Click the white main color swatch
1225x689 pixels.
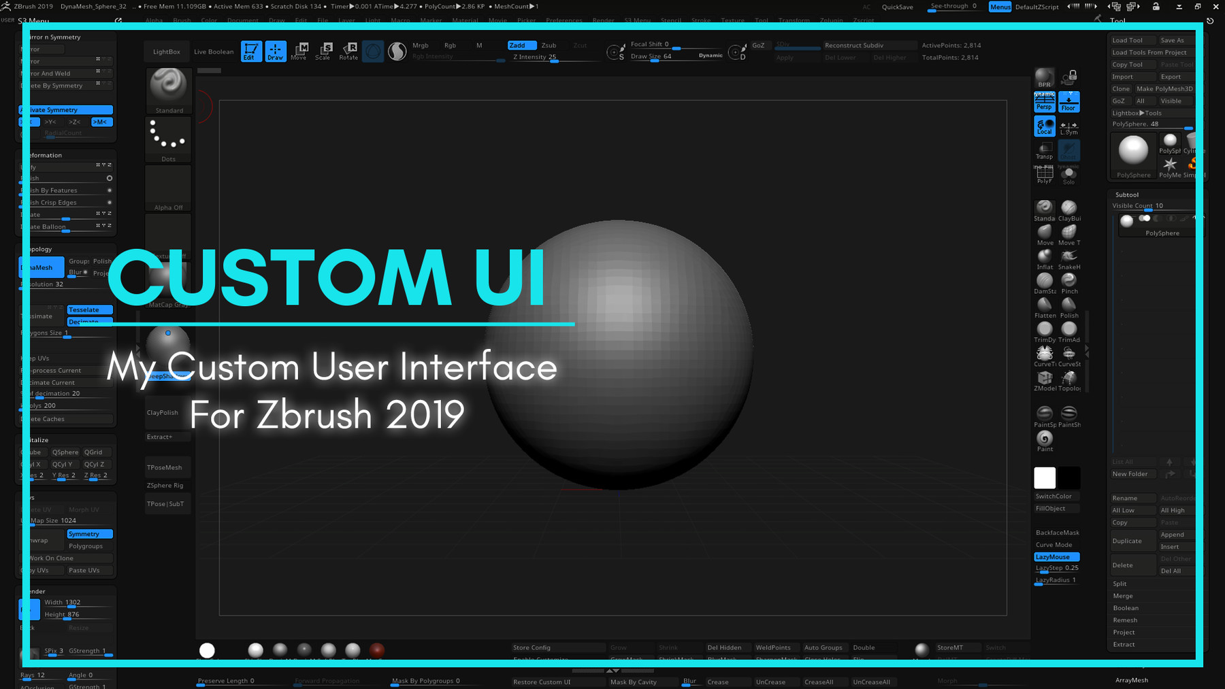point(1045,477)
